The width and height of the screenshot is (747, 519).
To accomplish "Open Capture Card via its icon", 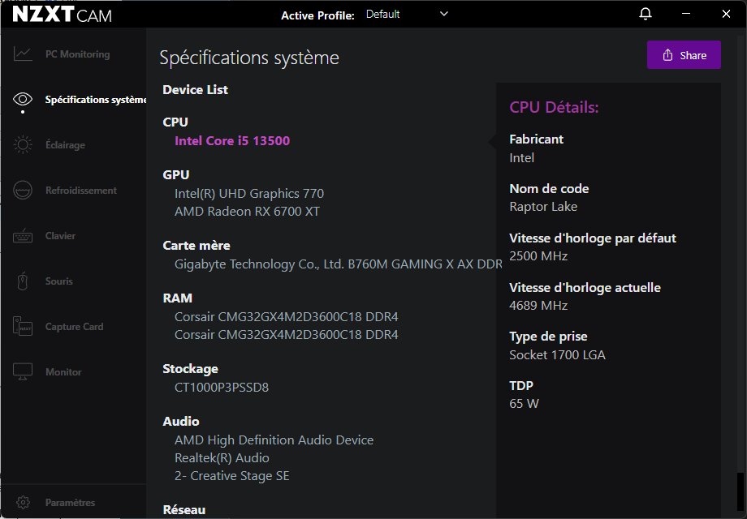I will (23, 327).
